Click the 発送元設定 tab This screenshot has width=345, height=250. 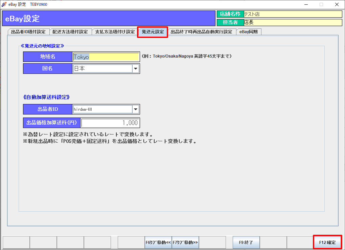coord(153,32)
